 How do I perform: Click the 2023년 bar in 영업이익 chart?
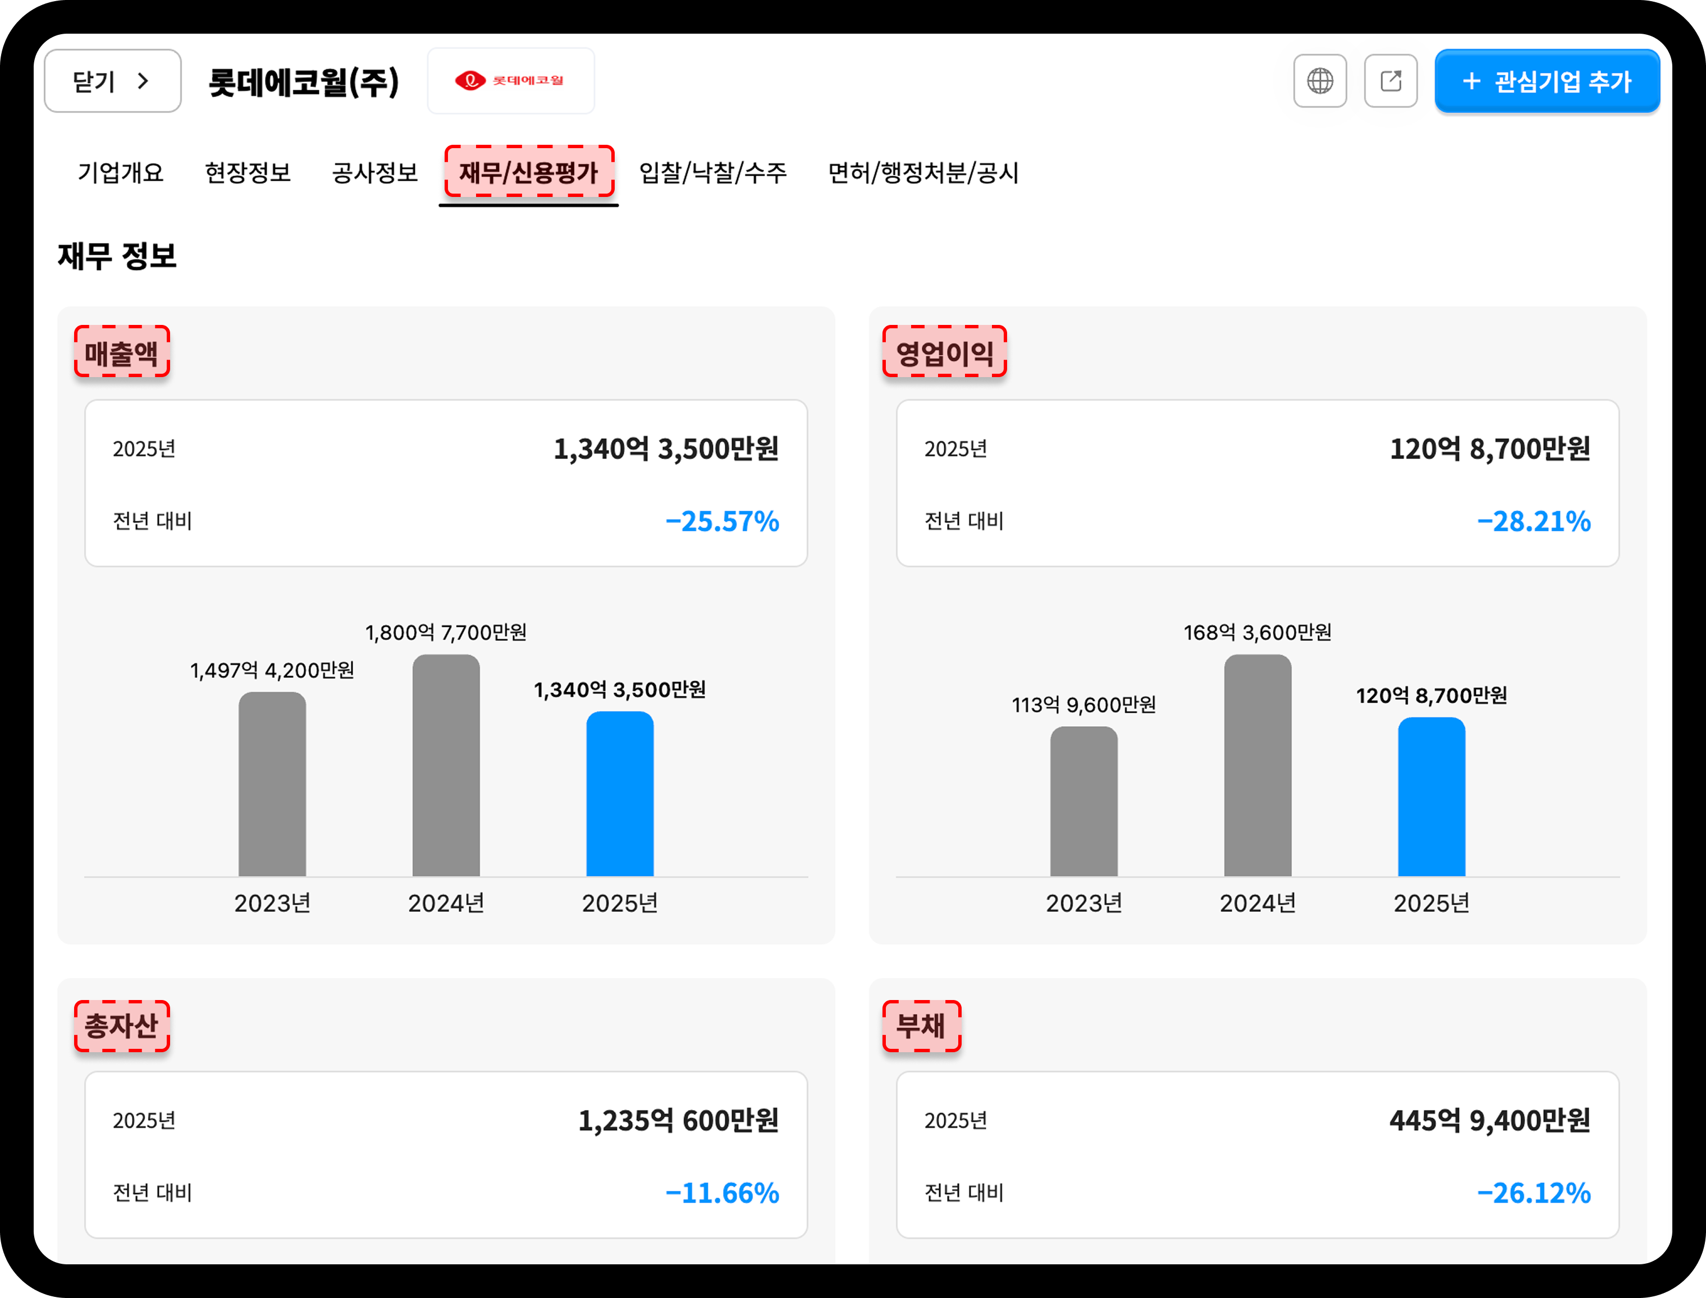point(1084,801)
